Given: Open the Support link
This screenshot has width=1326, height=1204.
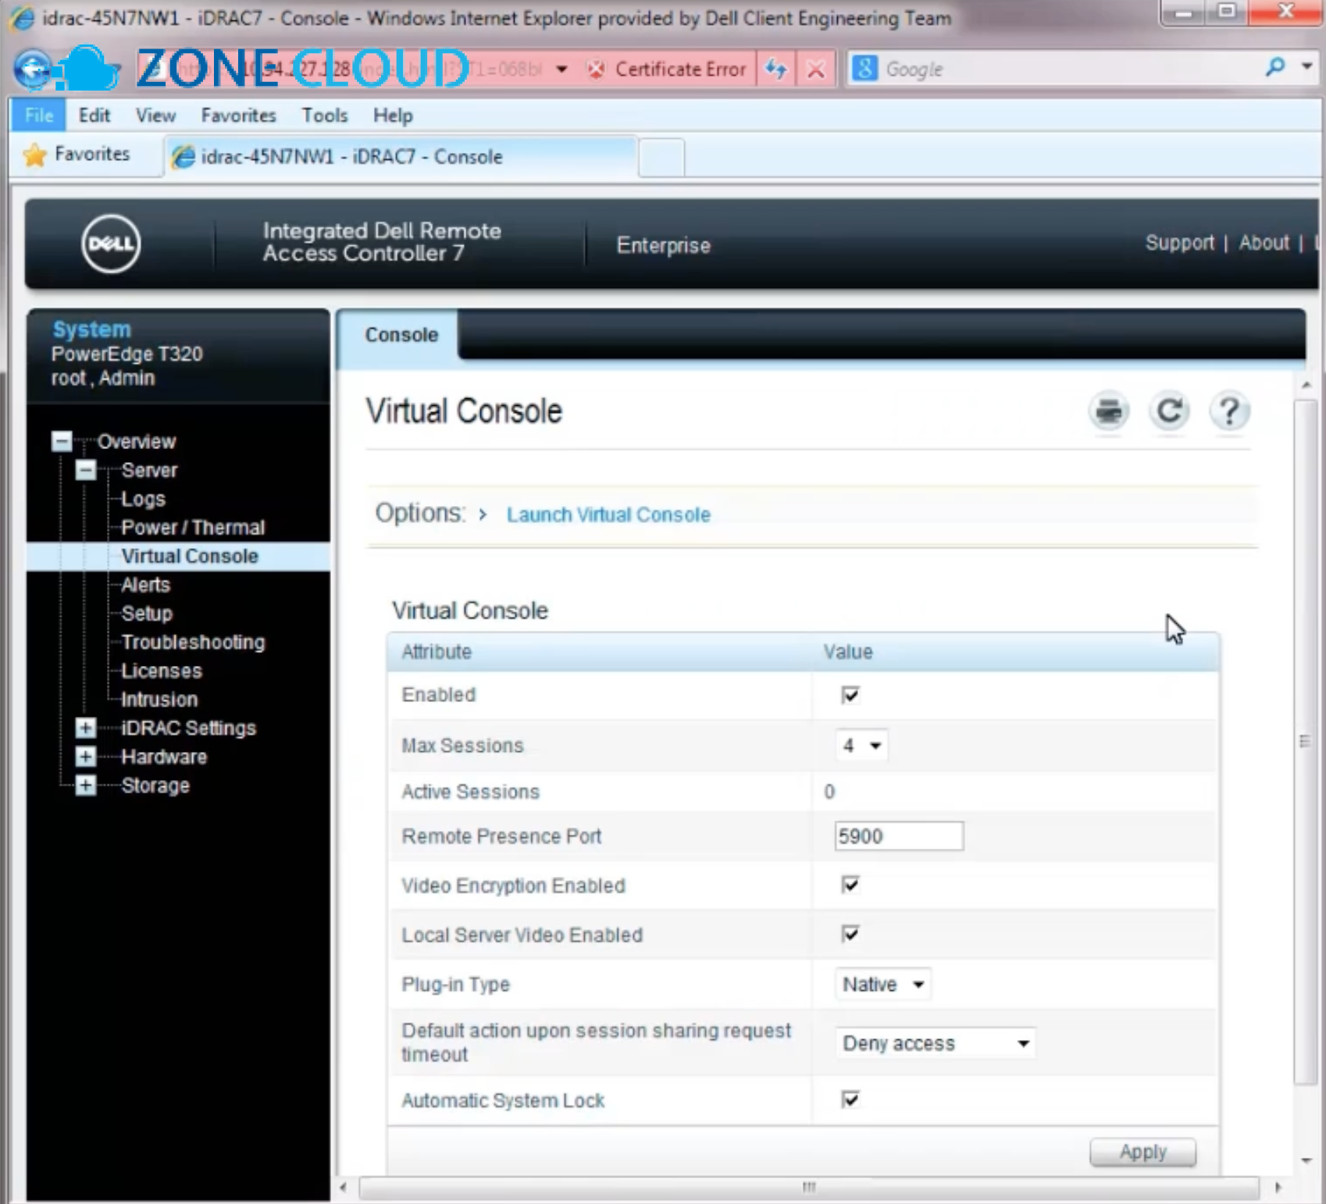Looking at the screenshot, I should 1179,243.
